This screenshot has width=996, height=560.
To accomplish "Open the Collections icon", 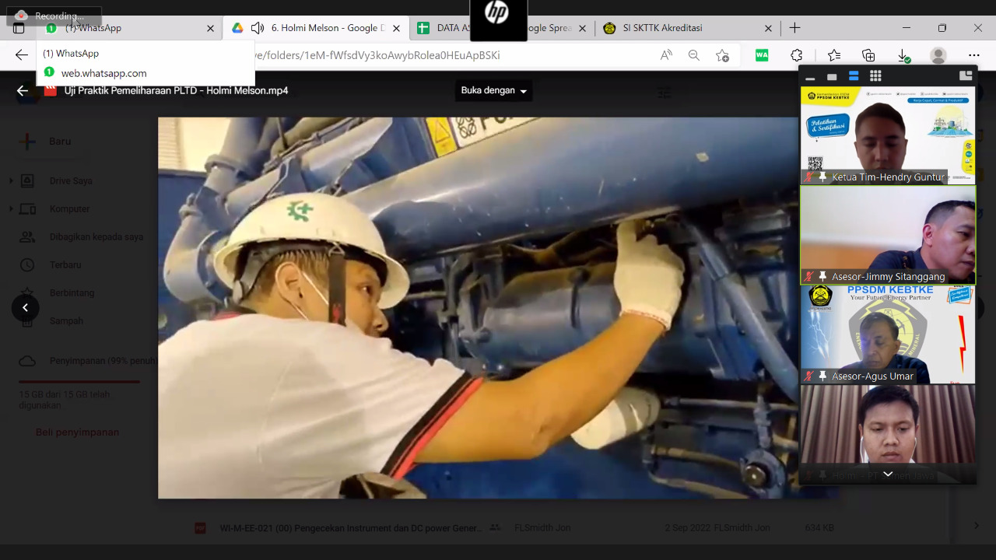I will pos(868,55).
